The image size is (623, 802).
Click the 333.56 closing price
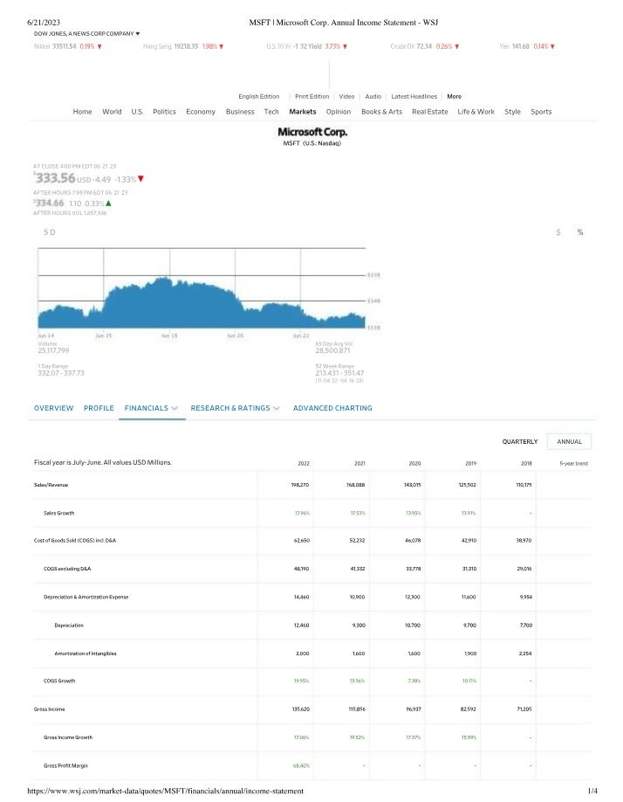pyautogui.click(x=55, y=178)
